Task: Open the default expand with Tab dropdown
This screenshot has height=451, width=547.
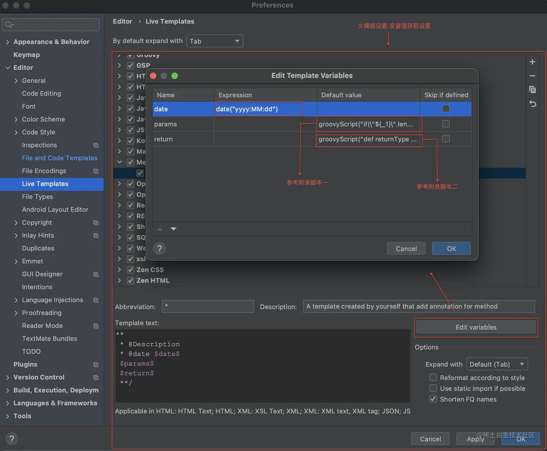Action: coord(215,41)
